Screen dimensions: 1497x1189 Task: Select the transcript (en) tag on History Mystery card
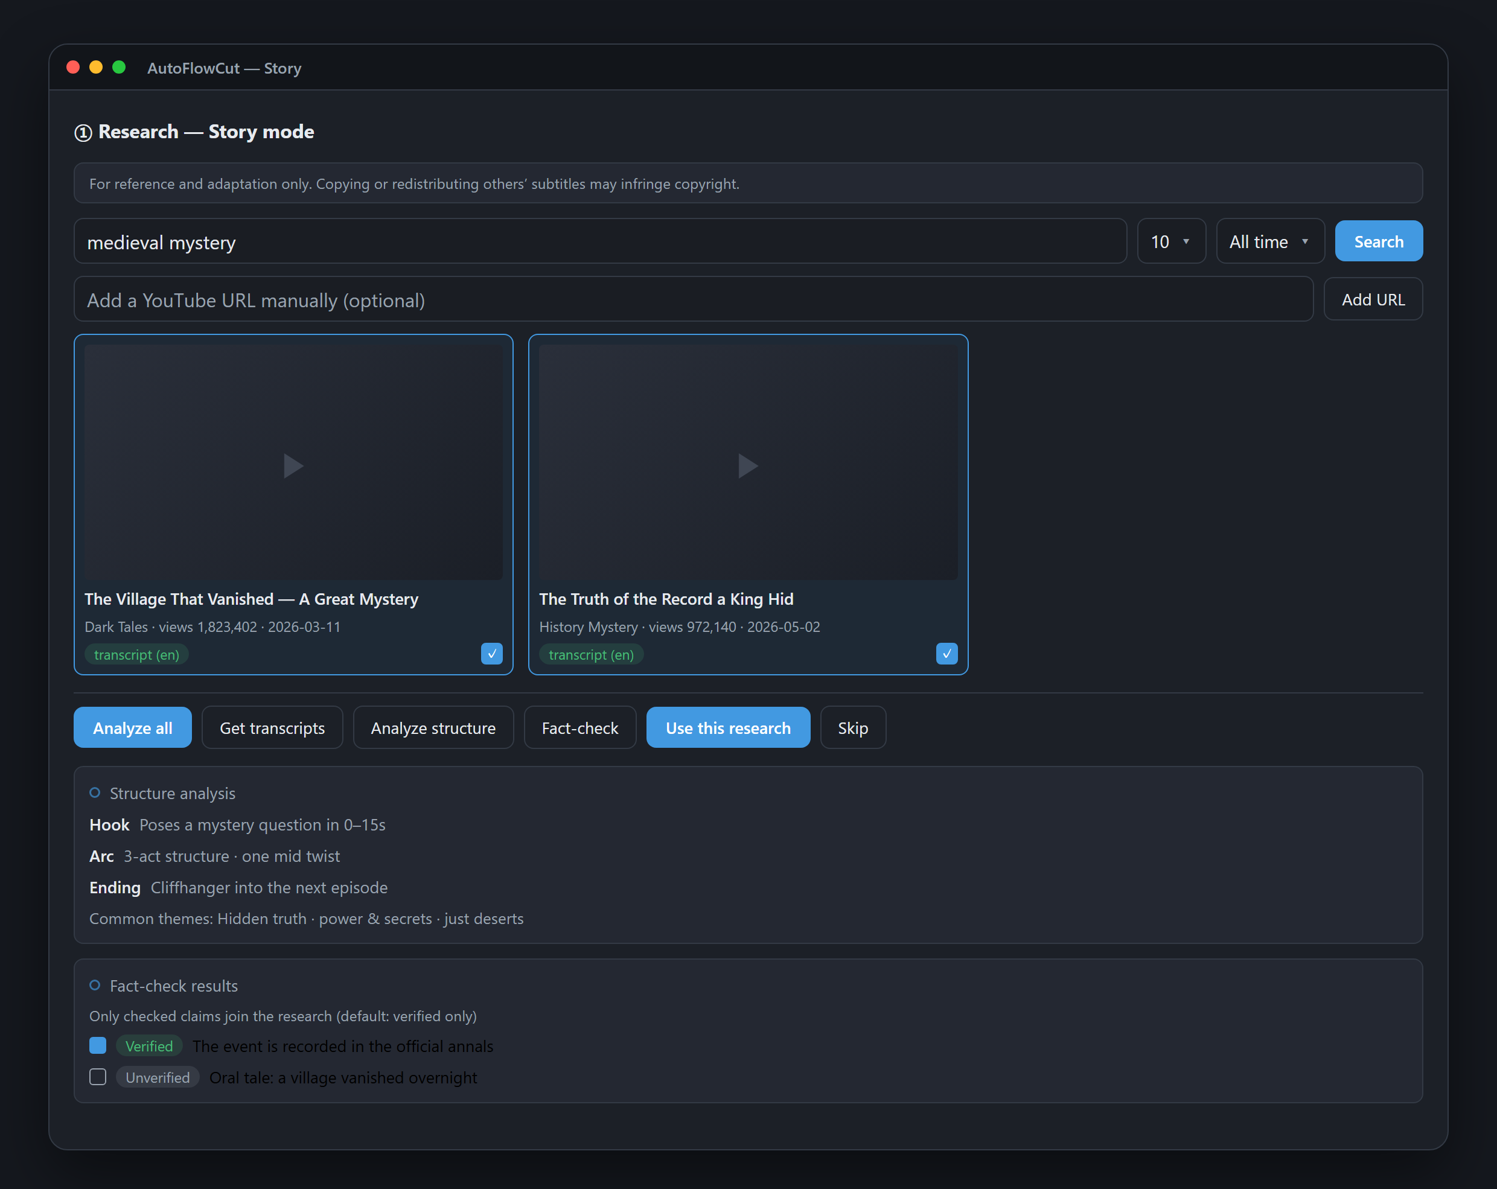(591, 654)
